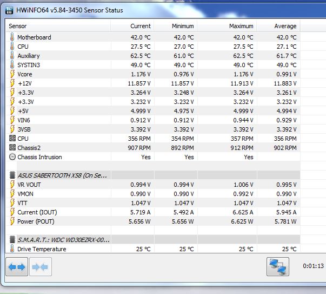
Task: Click the Motherboard temperature thermometer icon
Action: click(12, 37)
